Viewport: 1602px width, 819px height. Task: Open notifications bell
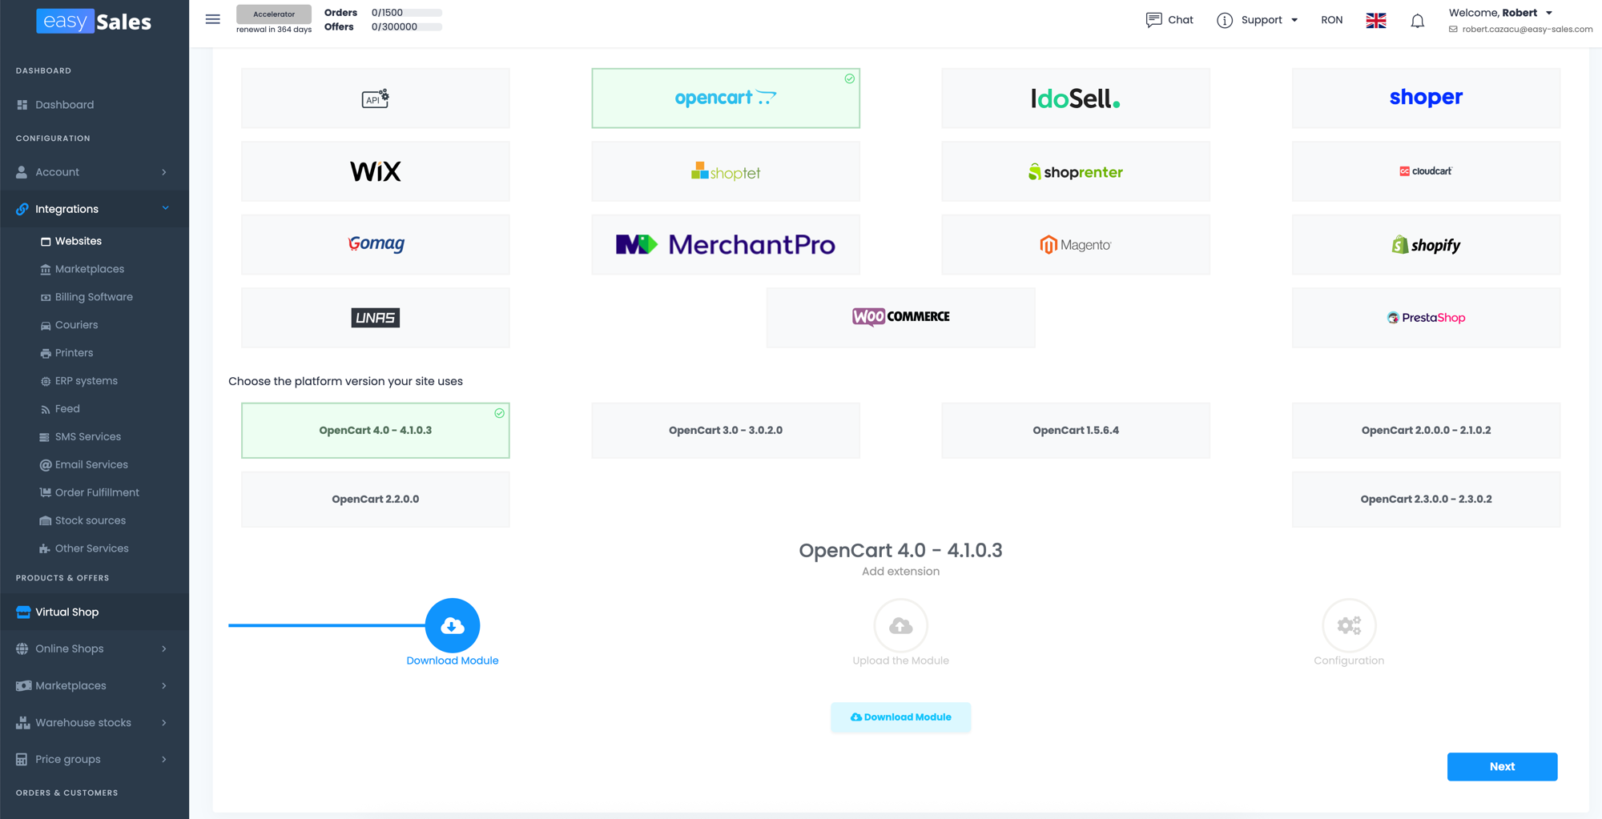point(1417,21)
